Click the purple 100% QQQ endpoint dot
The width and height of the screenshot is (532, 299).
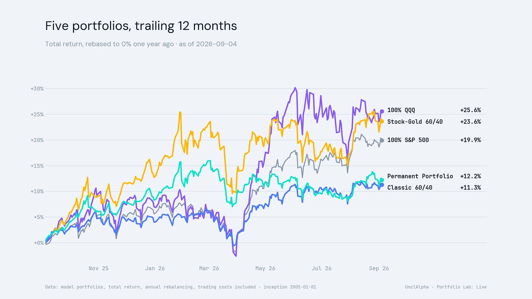tap(382, 111)
